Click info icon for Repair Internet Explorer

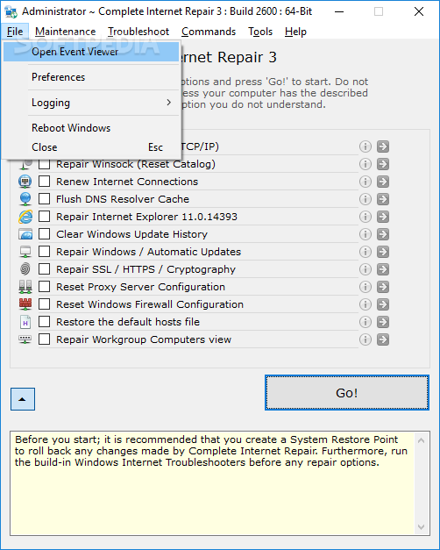point(365,217)
